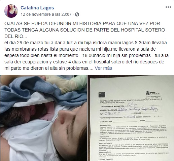
Task: Open the newborn baby photo
Action: coord(43,118)
